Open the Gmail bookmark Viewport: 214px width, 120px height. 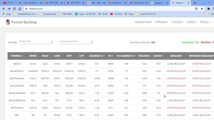point(103,14)
